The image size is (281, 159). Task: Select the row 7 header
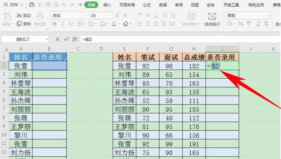tap(4, 109)
